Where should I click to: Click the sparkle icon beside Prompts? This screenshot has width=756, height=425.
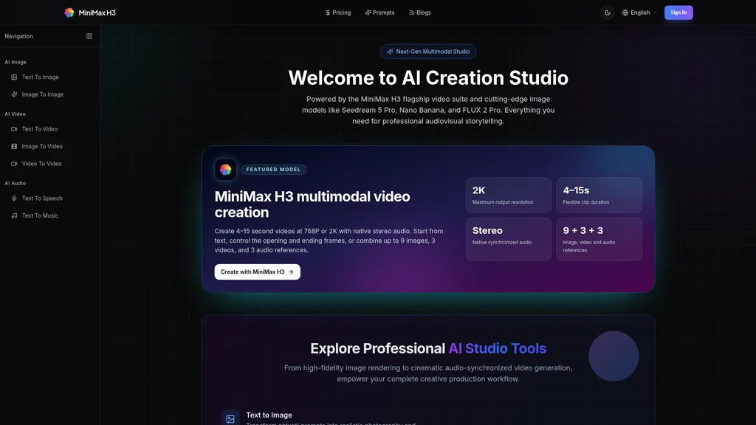[x=368, y=13]
